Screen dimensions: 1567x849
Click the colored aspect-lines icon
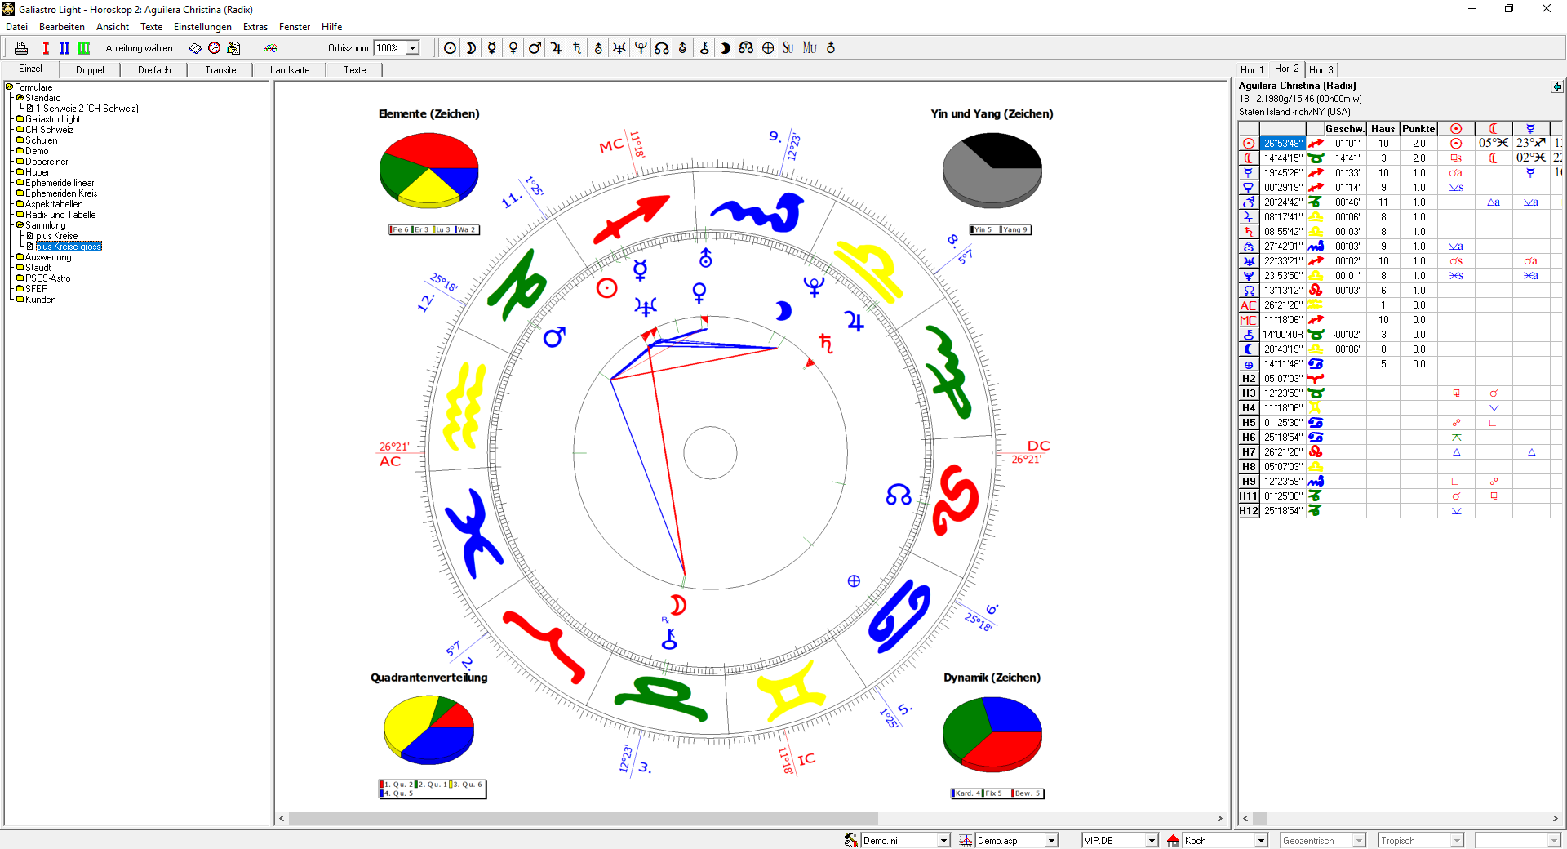pos(271,48)
